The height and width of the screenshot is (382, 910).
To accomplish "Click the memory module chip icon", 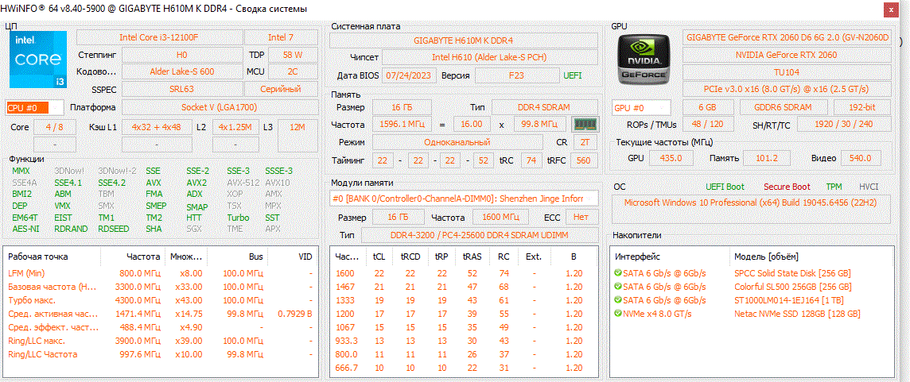I will [x=585, y=124].
